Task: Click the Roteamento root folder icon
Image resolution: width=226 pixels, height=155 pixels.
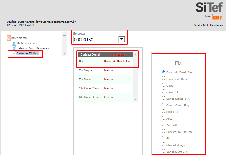Action: (9, 38)
